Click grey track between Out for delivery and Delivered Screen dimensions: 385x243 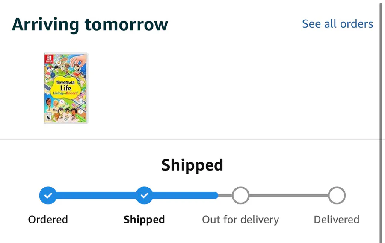(x=289, y=196)
